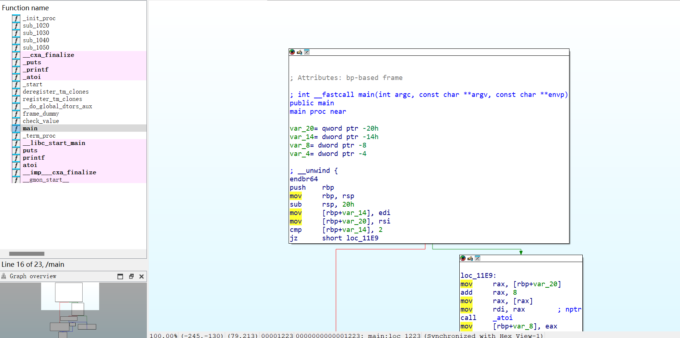Click the '_atoi' call target
Image resolution: width=680 pixels, height=338 pixels.
click(503, 318)
